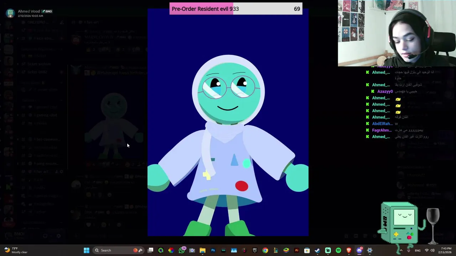Open File Explorer from the taskbar
This screenshot has width=456, height=256.
tap(202, 250)
